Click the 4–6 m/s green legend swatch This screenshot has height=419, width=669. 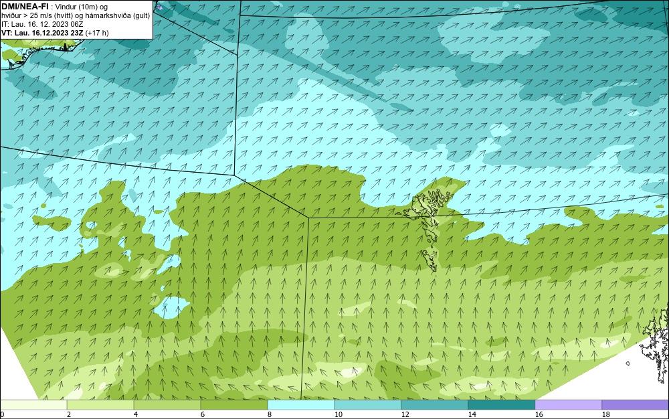[167, 404]
